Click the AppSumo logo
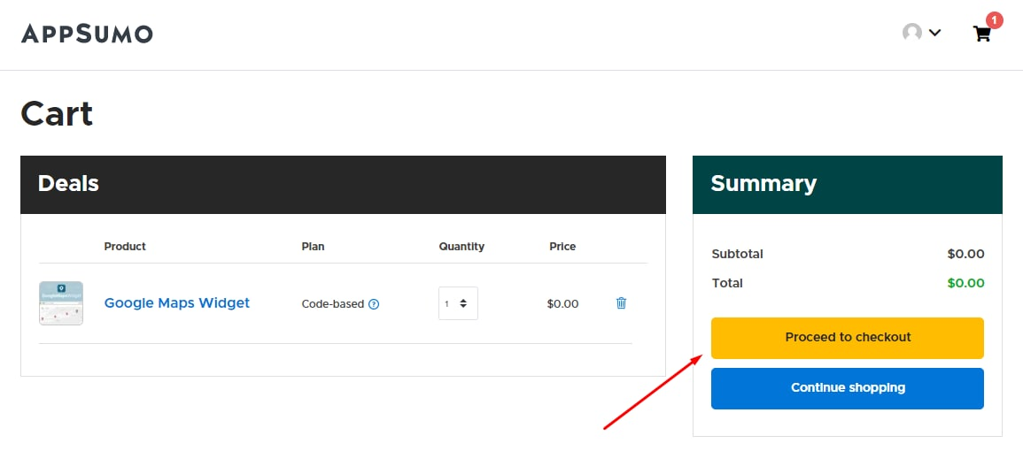This screenshot has width=1023, height=451. (x=87, y=34)
